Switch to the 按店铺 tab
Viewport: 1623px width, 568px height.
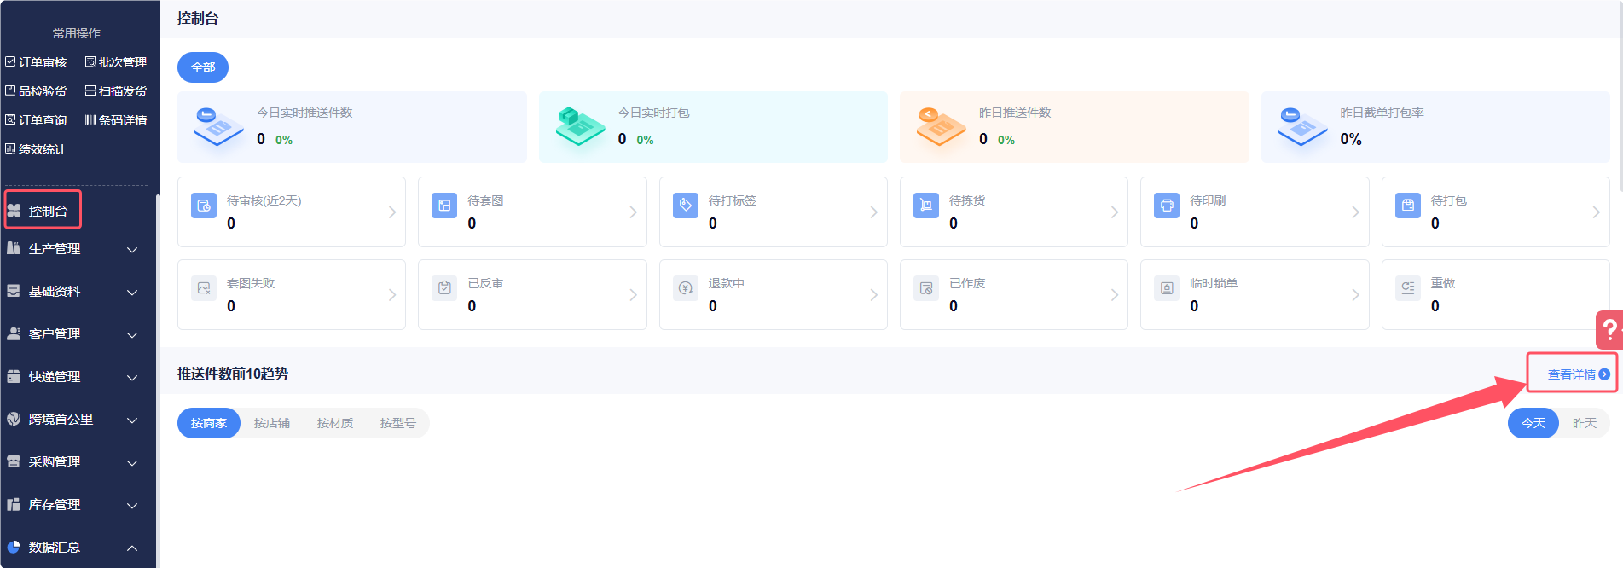(x=272, y=423)
